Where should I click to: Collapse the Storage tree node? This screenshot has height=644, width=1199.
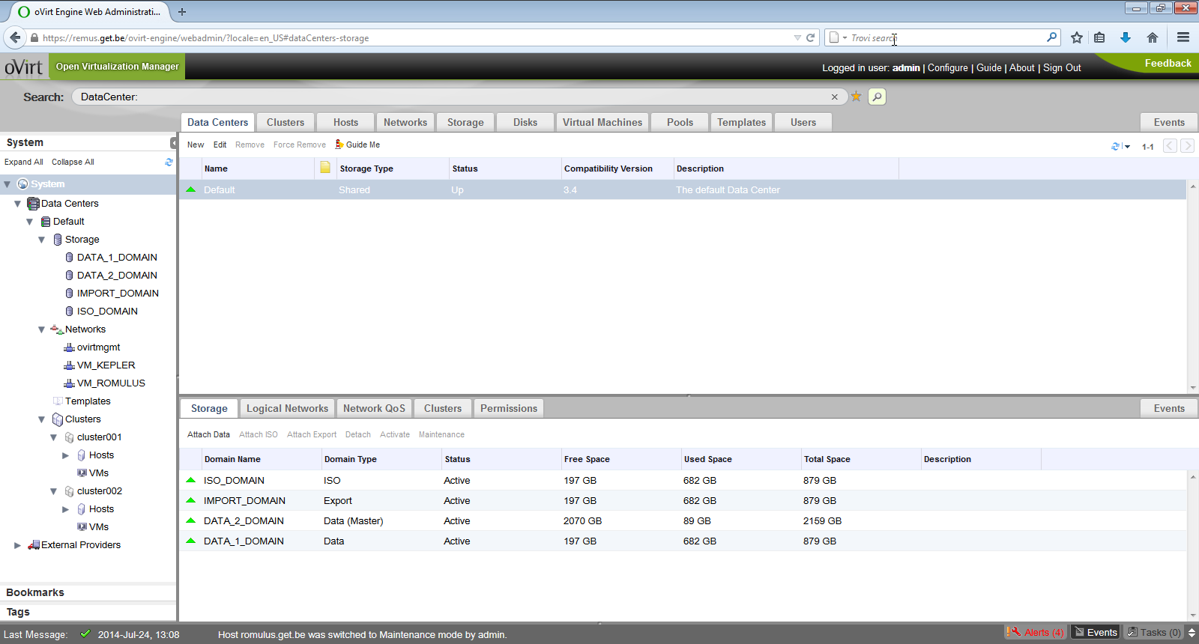pos(42,240)
